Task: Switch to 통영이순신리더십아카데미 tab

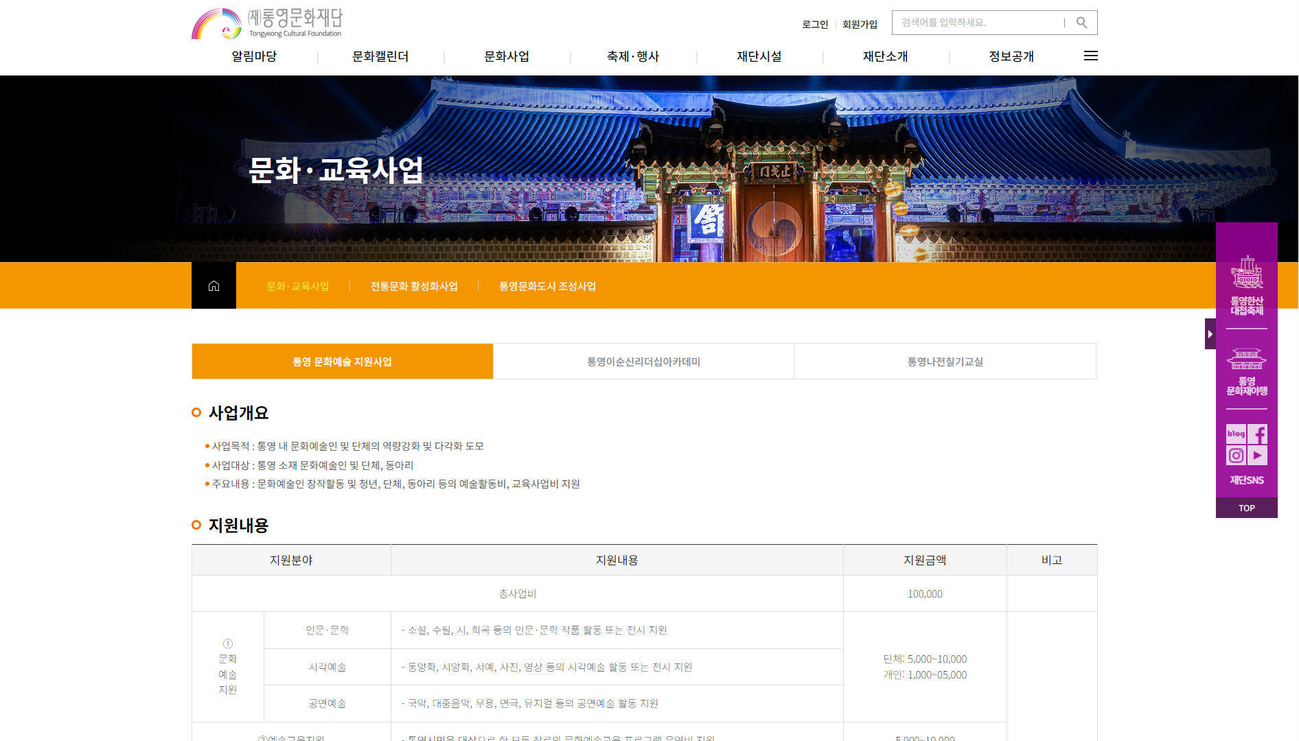Action: [643, 362]
